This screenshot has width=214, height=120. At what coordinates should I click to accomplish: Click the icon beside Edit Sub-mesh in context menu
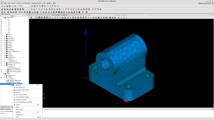14,87
